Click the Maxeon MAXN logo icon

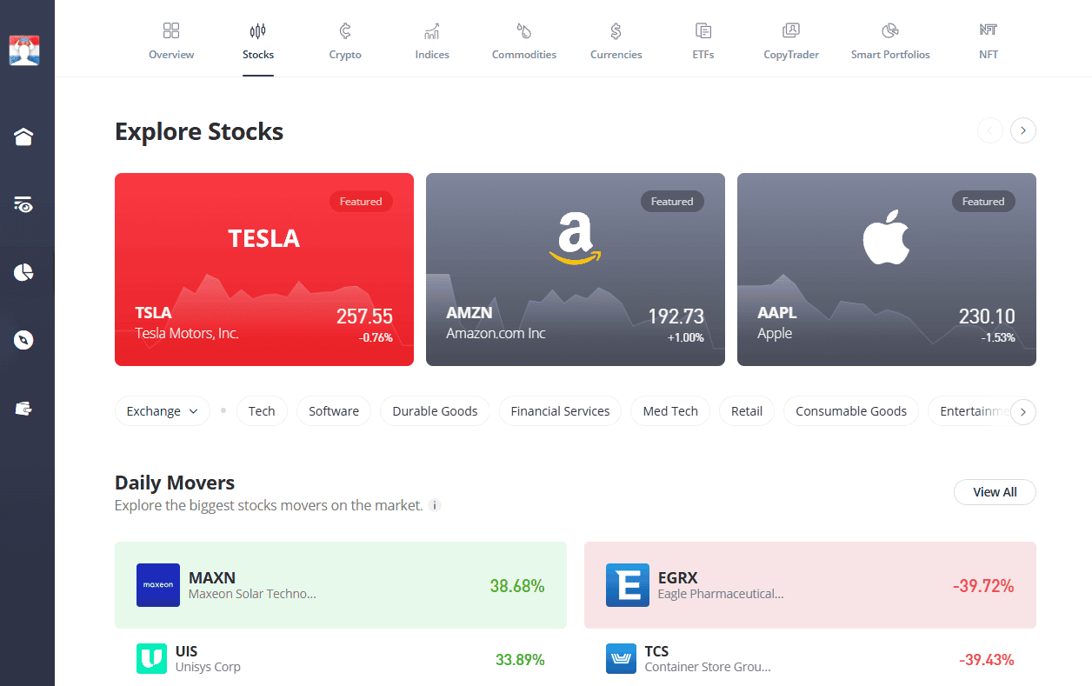click(x=158, y=585)
